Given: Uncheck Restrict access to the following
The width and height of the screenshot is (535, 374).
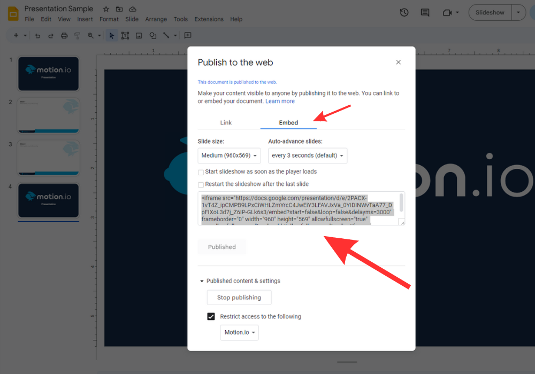Looking at the screenshot, I should coord(211,316).
